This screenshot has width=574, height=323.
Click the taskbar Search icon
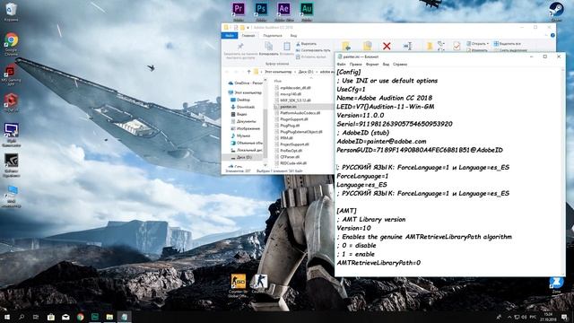22,317
